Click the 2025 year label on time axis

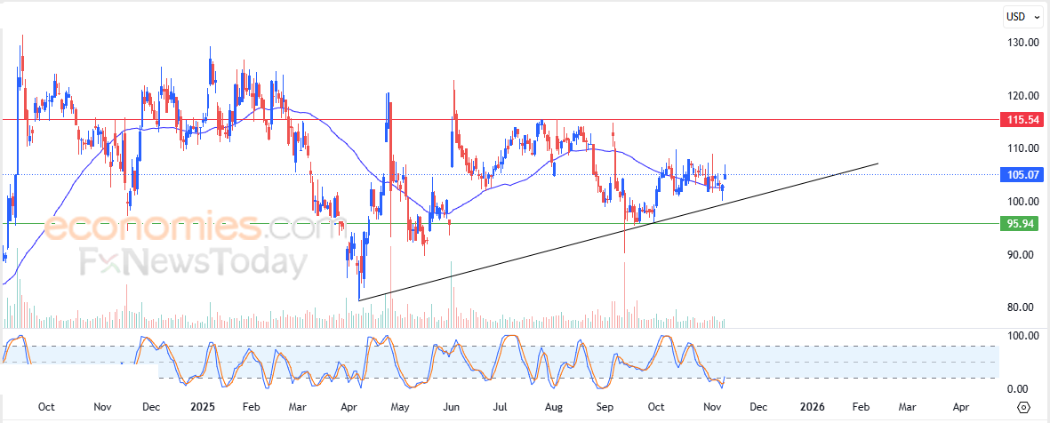[202, 407]
